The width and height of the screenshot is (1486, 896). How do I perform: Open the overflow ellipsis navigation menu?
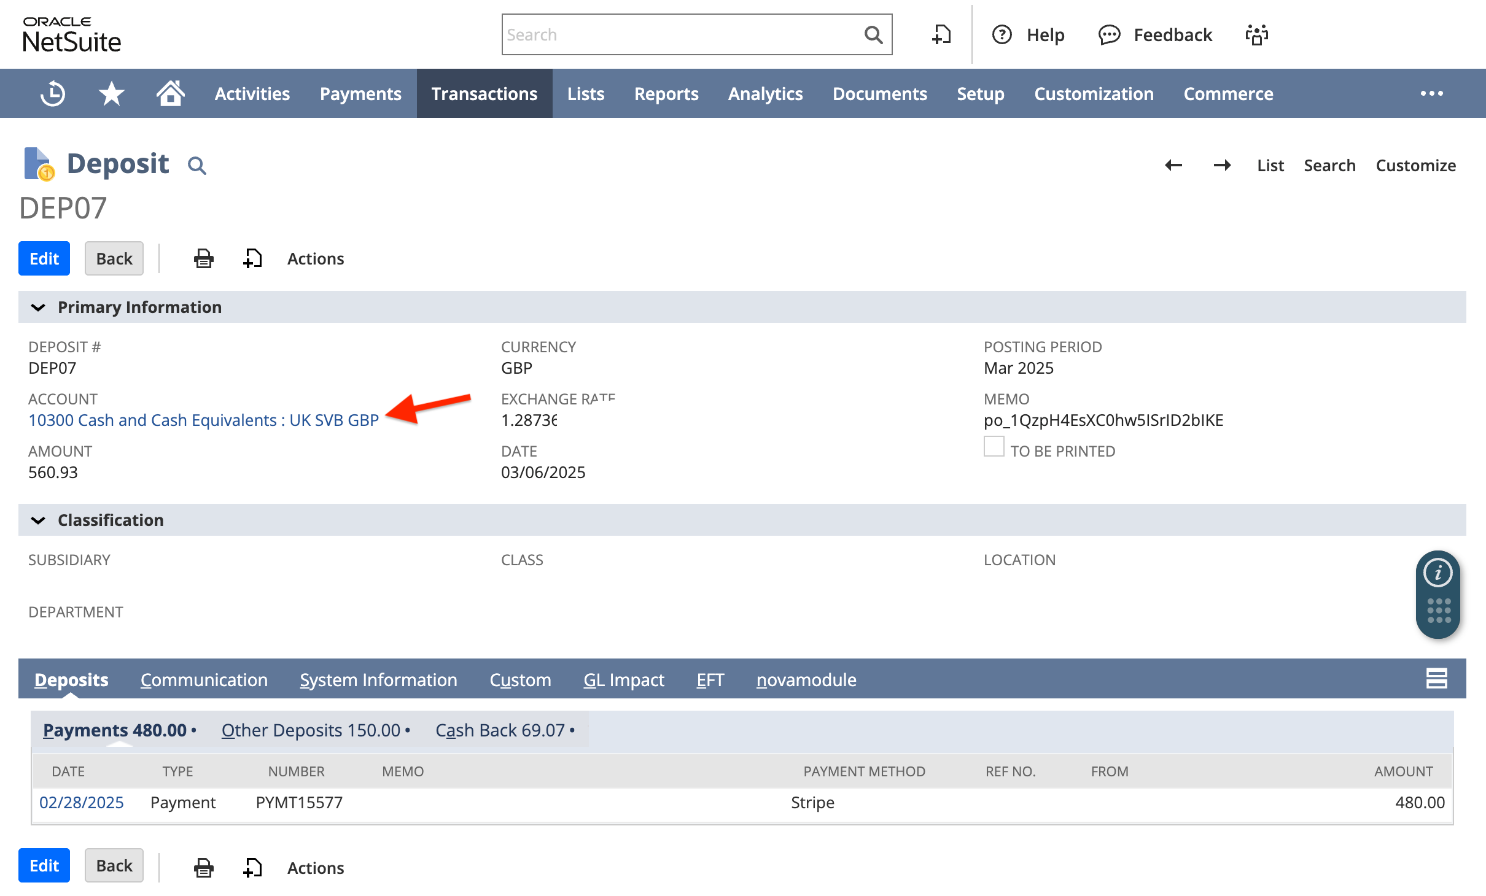pyautogui.click(x=1431, y=94)
